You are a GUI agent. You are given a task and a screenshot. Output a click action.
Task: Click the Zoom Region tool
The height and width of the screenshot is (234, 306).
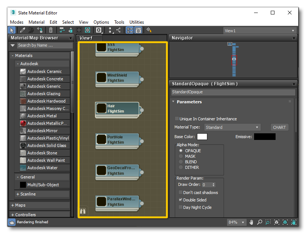pyautogui.click(x=268, y=222)
